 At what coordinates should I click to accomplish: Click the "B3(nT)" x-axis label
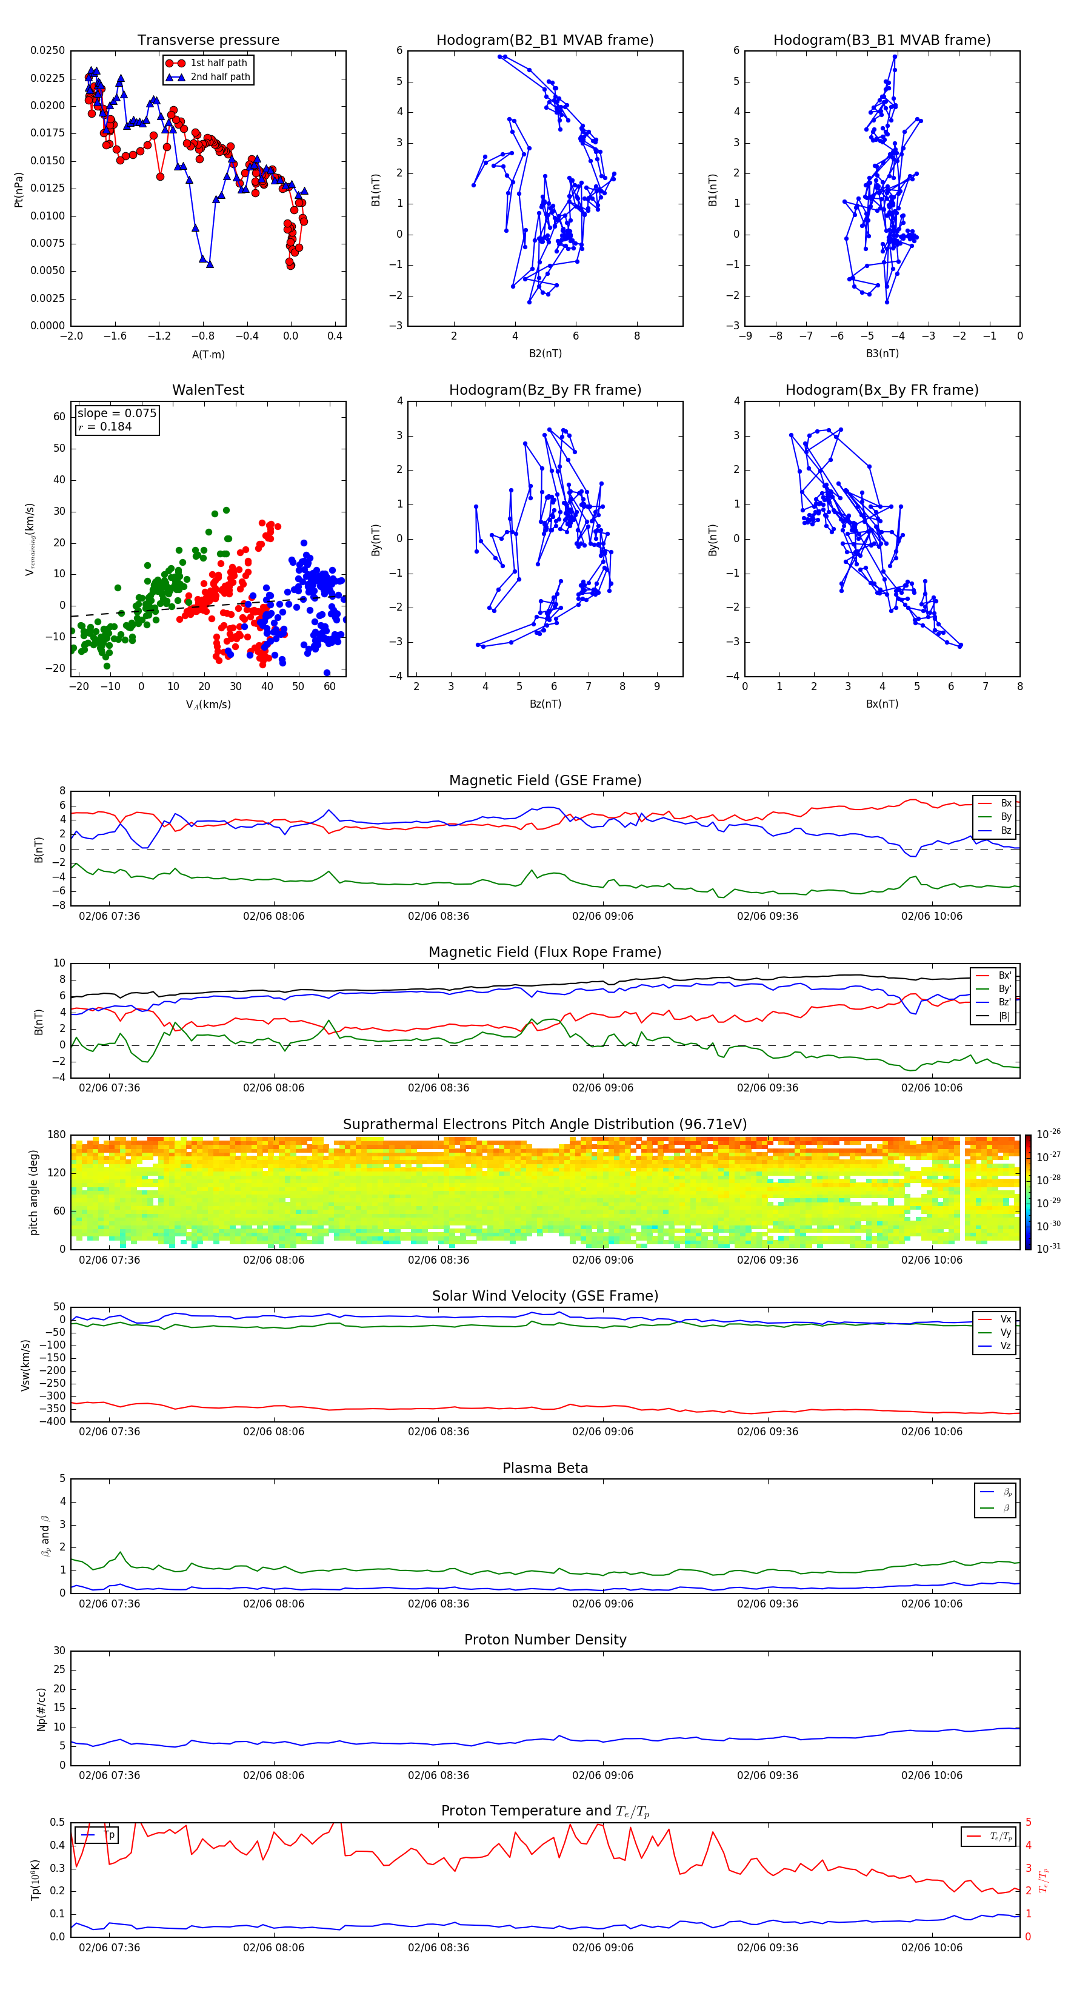point(882,354)
